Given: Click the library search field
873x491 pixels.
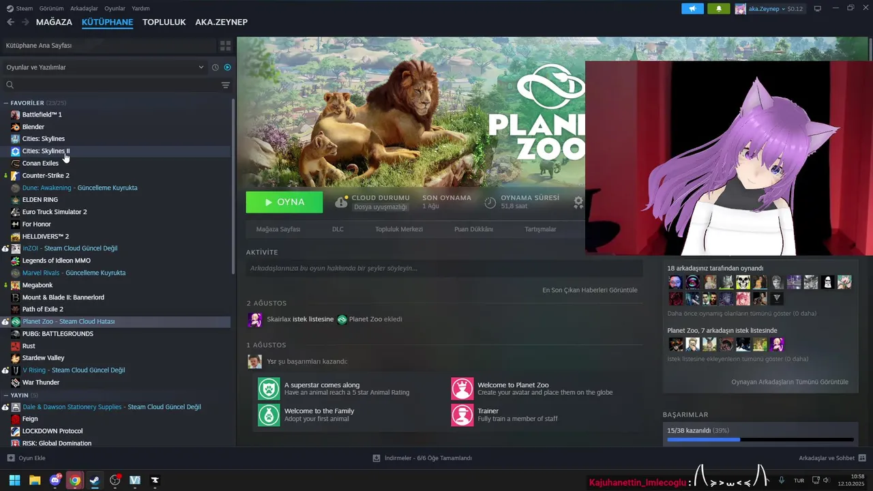Looking at the screenshot, I should point(113,85).
